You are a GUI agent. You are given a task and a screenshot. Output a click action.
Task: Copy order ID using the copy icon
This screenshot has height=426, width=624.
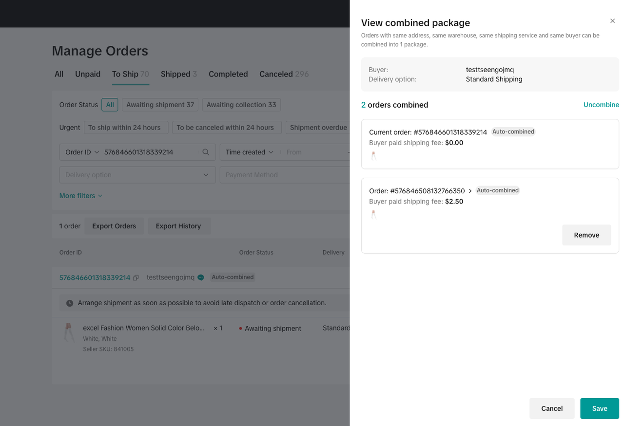136,278
